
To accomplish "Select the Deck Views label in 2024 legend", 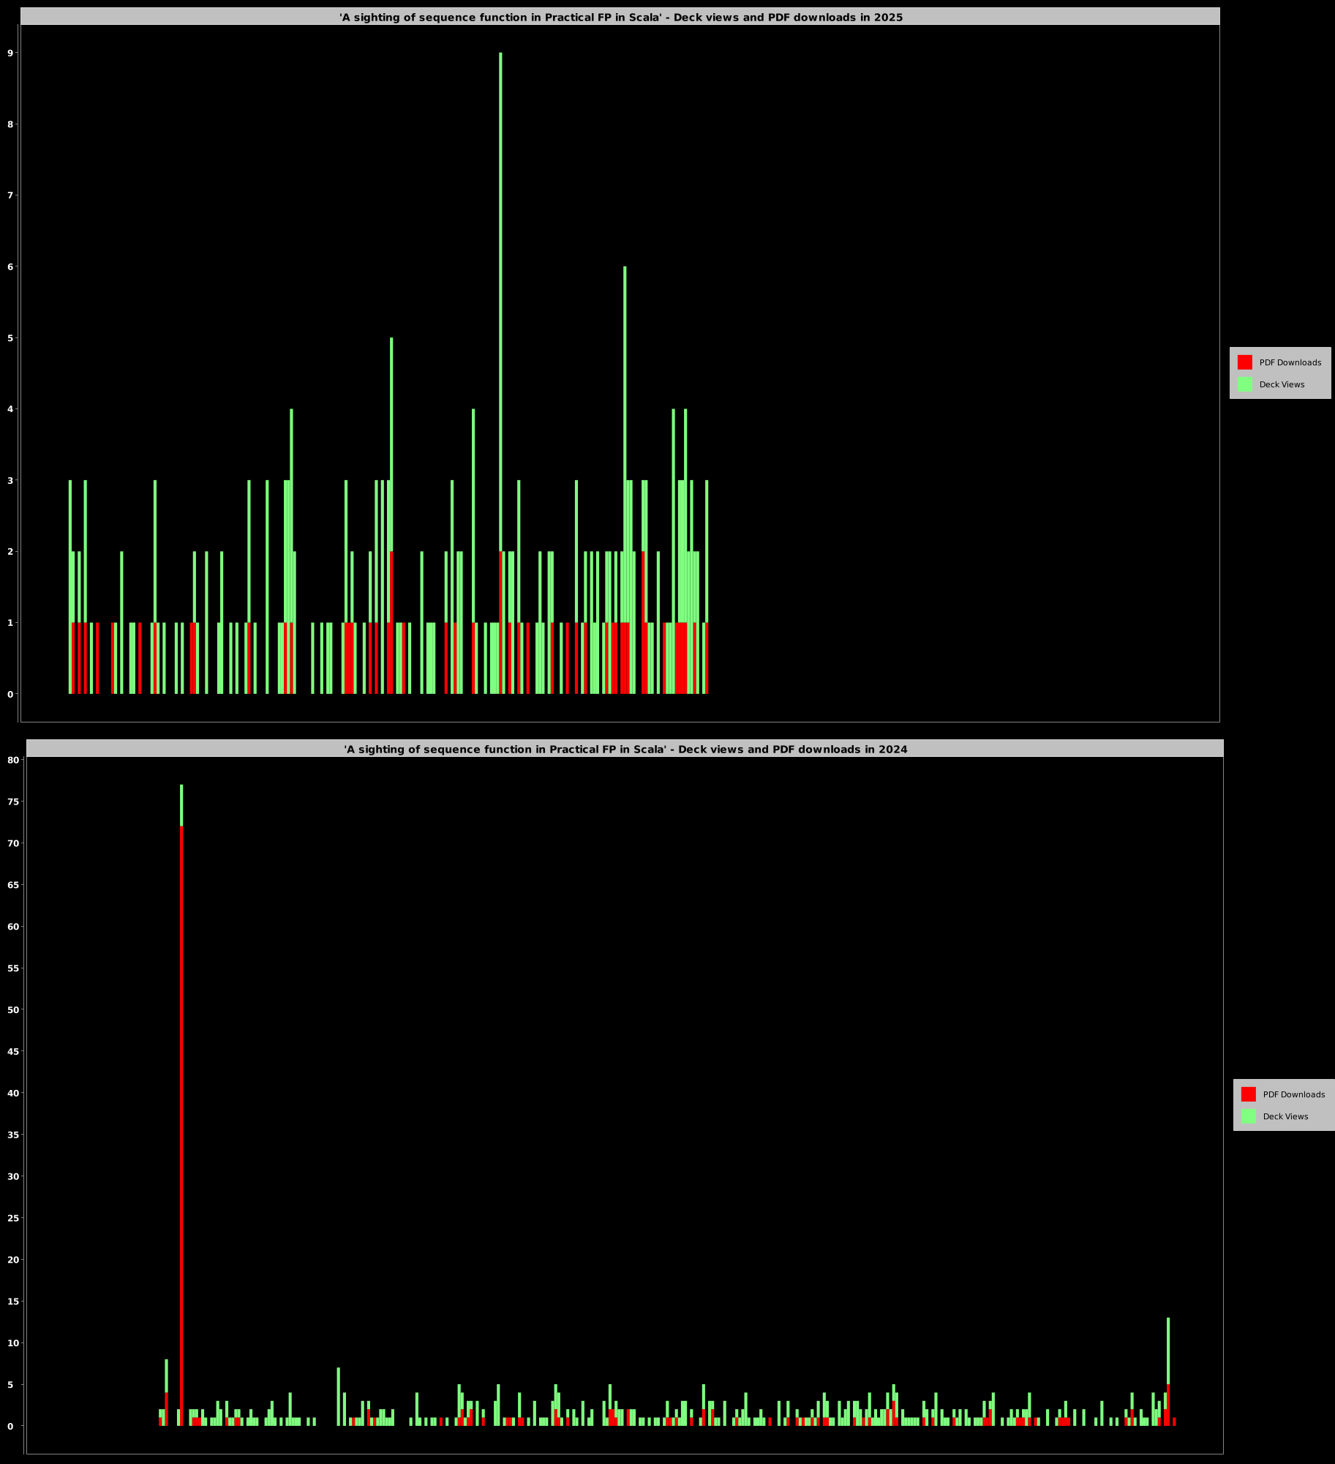I will tap(1285, 1116).
